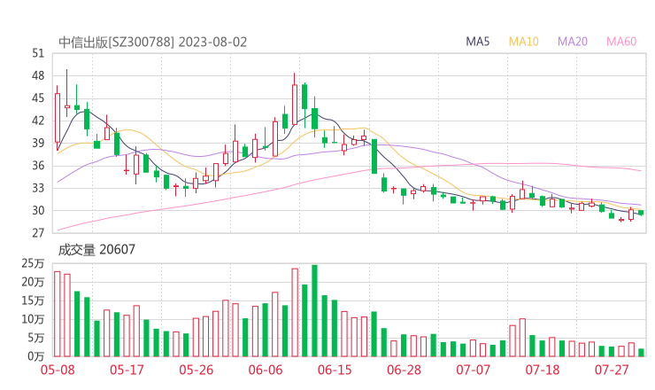The image size is (655, 390).
Task: Click the 25万 volume axis label
Action: click(33, 263)
